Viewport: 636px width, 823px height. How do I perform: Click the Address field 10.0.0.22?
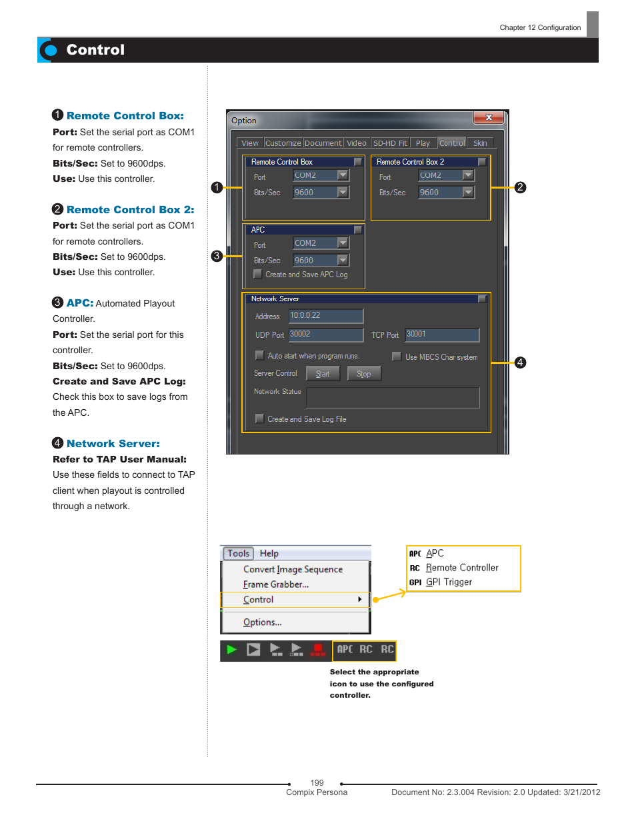[326, 316]
